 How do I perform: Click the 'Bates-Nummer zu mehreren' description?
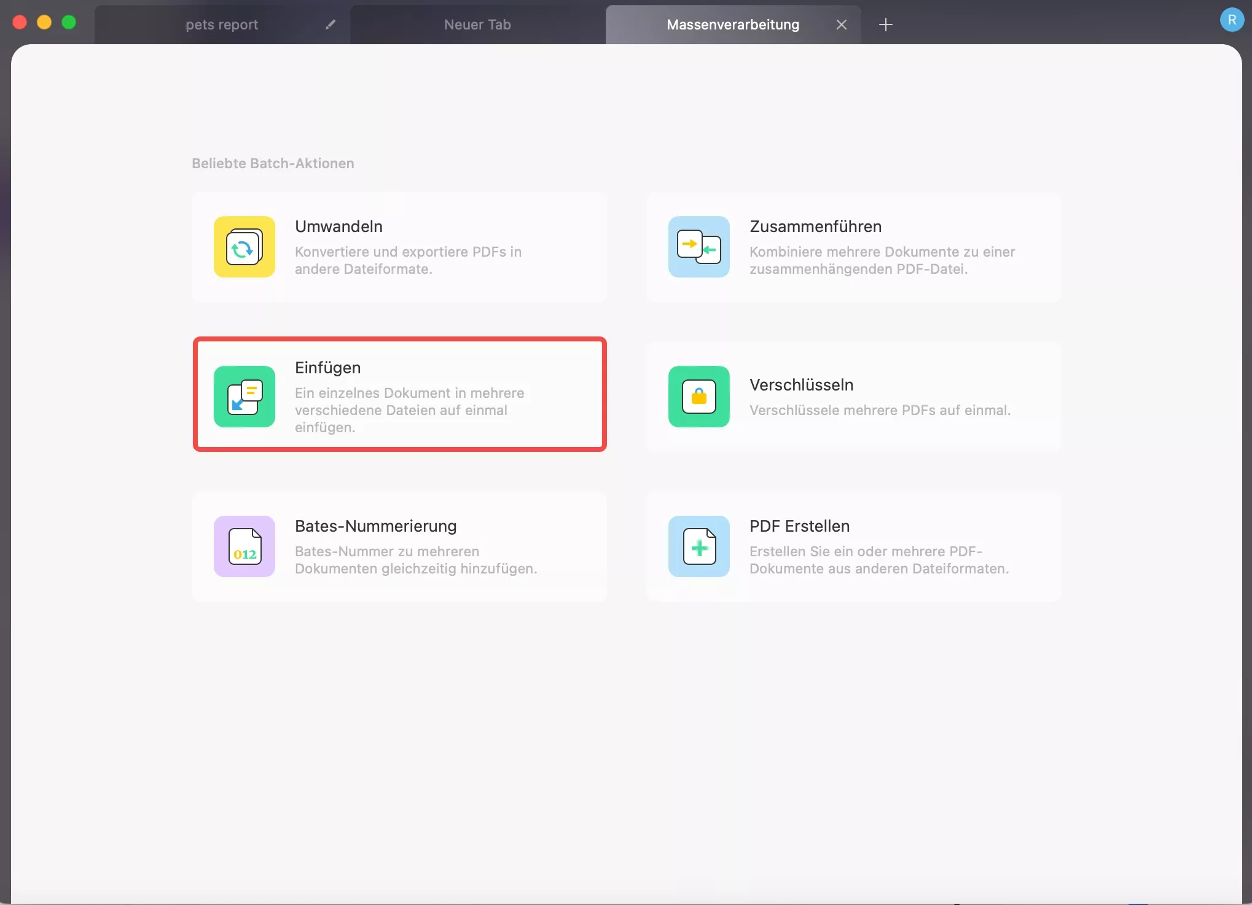416,560
